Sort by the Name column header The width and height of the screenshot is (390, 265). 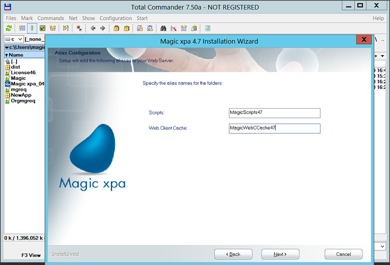[25, 55]
